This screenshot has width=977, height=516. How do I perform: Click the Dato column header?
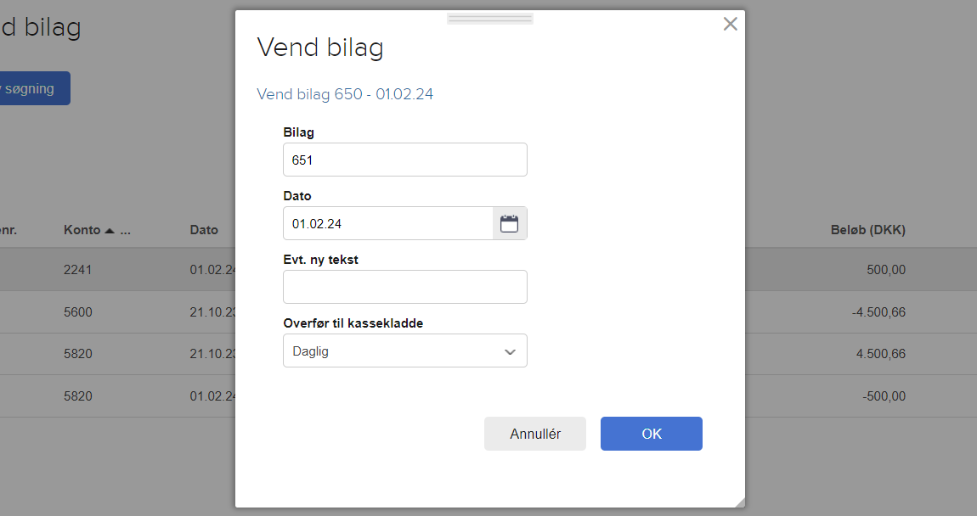(x=204, y=229)
